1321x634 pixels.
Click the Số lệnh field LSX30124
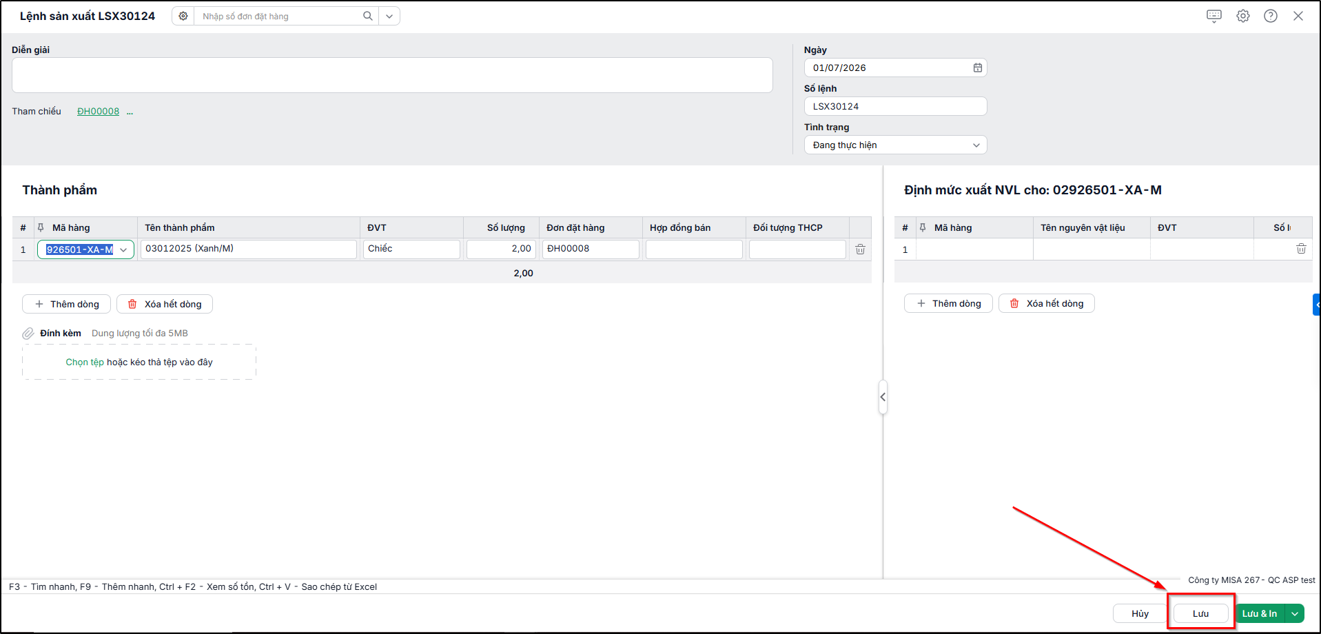(895, 106)
